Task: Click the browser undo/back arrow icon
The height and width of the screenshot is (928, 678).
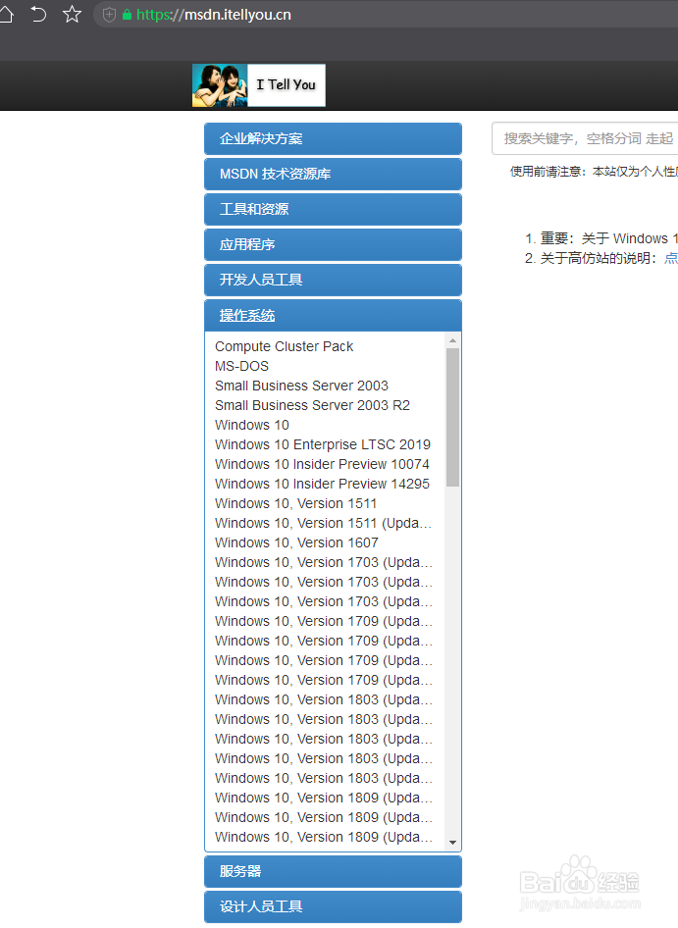Action: 38,14
